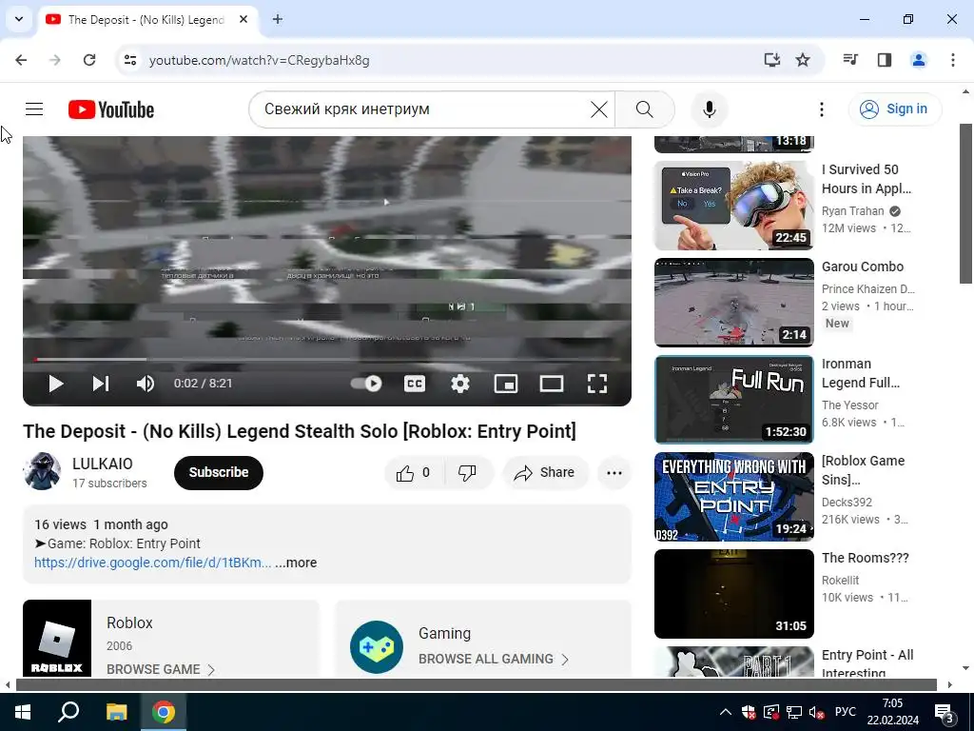Show hidden system tray icons

(725, 712)
